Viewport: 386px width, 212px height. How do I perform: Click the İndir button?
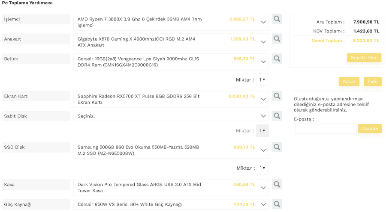pos(372,82)
